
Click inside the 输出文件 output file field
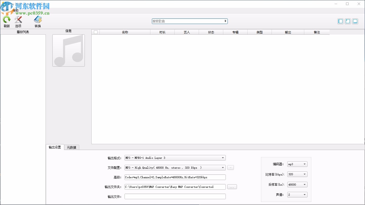click(175, 196)
